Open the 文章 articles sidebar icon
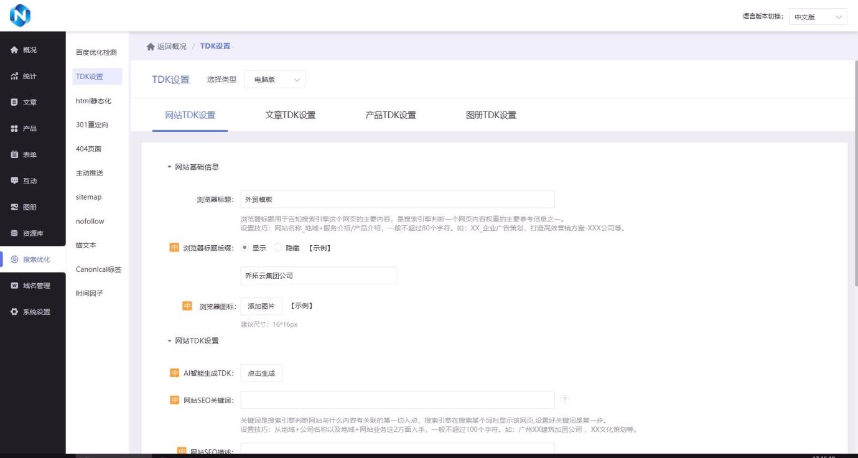Image resolution: width=858 pixels, height=458 pixels. point(14,103)
